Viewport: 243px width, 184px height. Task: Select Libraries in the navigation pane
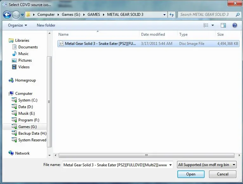coord(22,40)
